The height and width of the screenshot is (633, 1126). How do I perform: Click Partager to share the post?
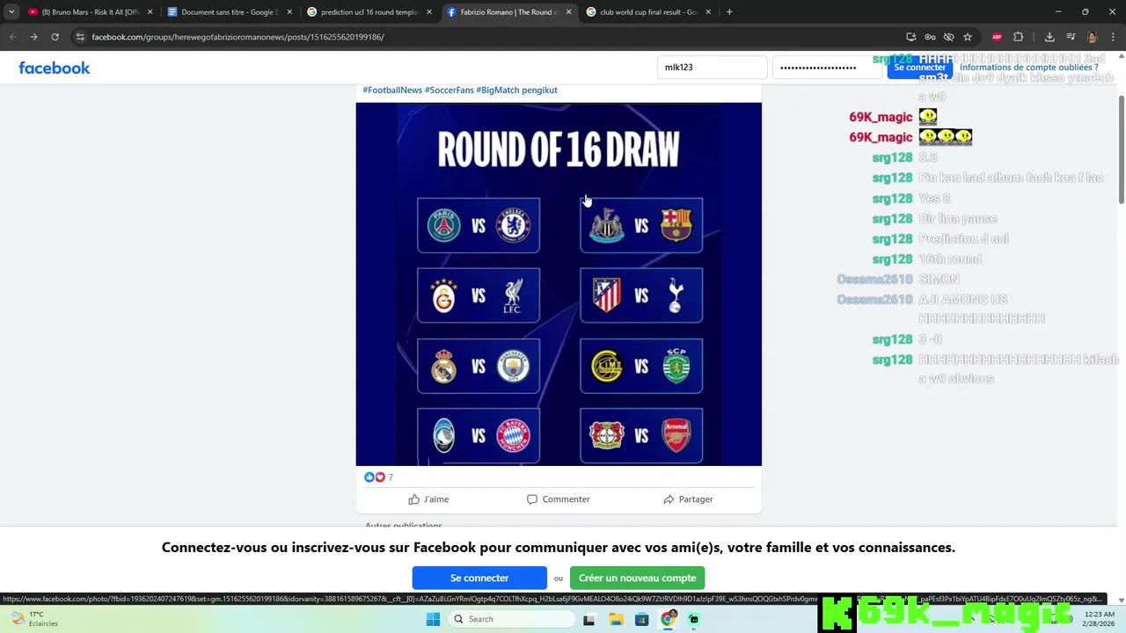[x=688, y=499]
